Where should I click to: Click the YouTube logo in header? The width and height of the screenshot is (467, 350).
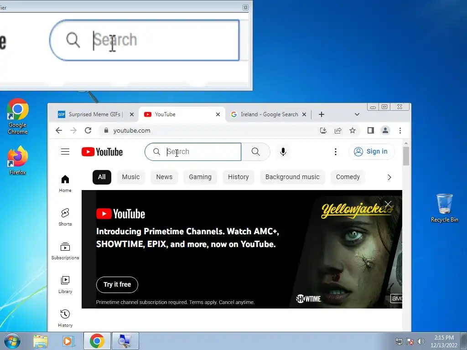coord(102,152)
